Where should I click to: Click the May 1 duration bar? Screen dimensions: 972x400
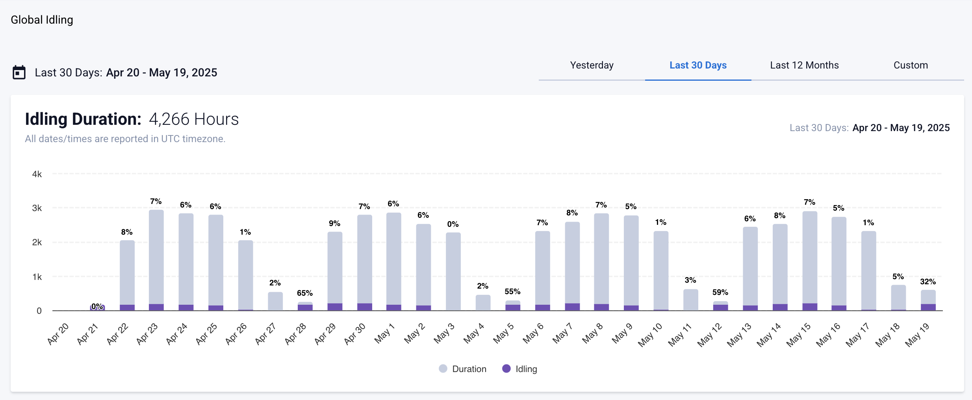click(x=394, y=258)
